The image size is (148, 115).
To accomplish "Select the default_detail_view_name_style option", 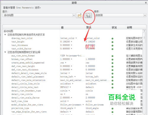I will 29,73.
